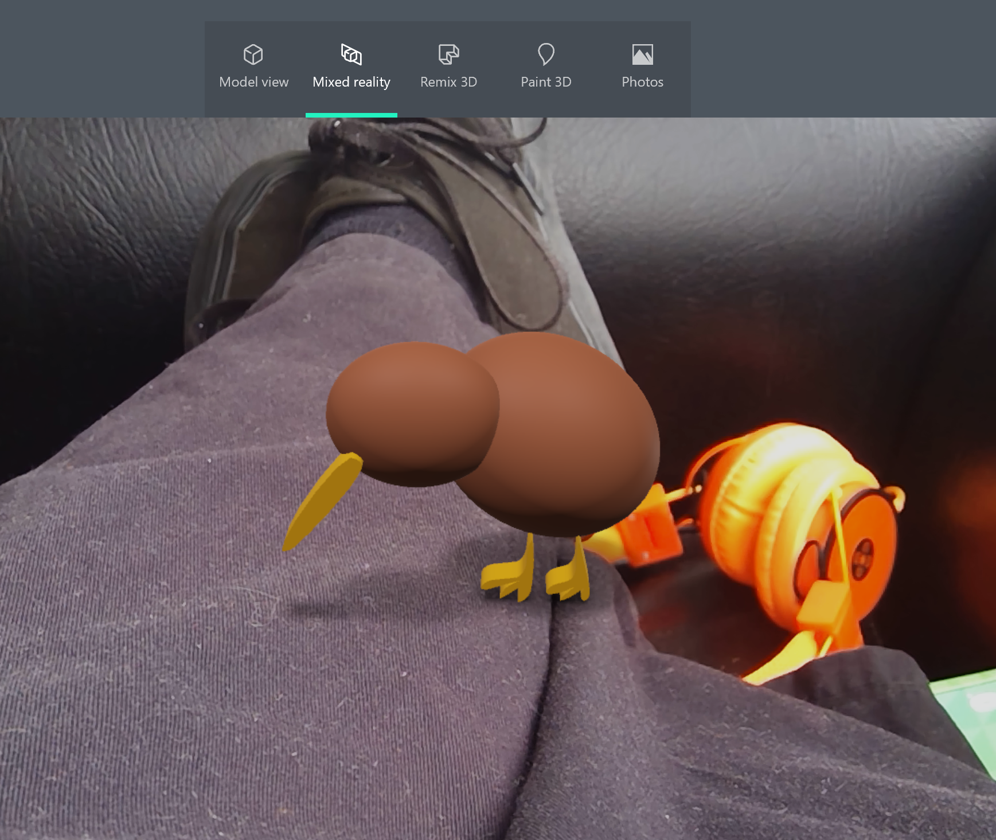Image resolution: width=996 pixels, height=840 pixels.
Task: Open Remix 3D via its text label
Action: [448, 82]
